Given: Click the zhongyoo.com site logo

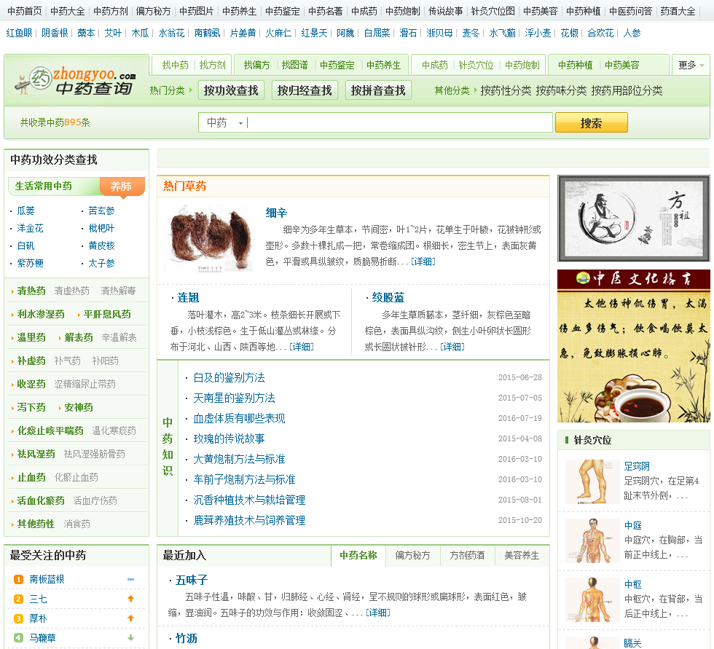Looking at the screenshot, I should click(x=76, y=81).
